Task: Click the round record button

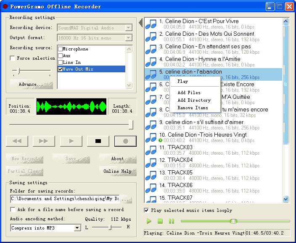Action: pos(125,141)
